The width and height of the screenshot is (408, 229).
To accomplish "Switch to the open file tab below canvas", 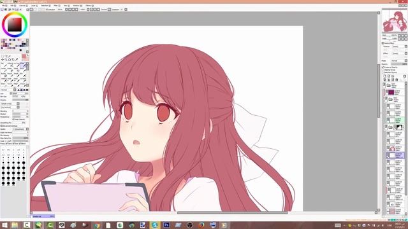I will point(42,216).
